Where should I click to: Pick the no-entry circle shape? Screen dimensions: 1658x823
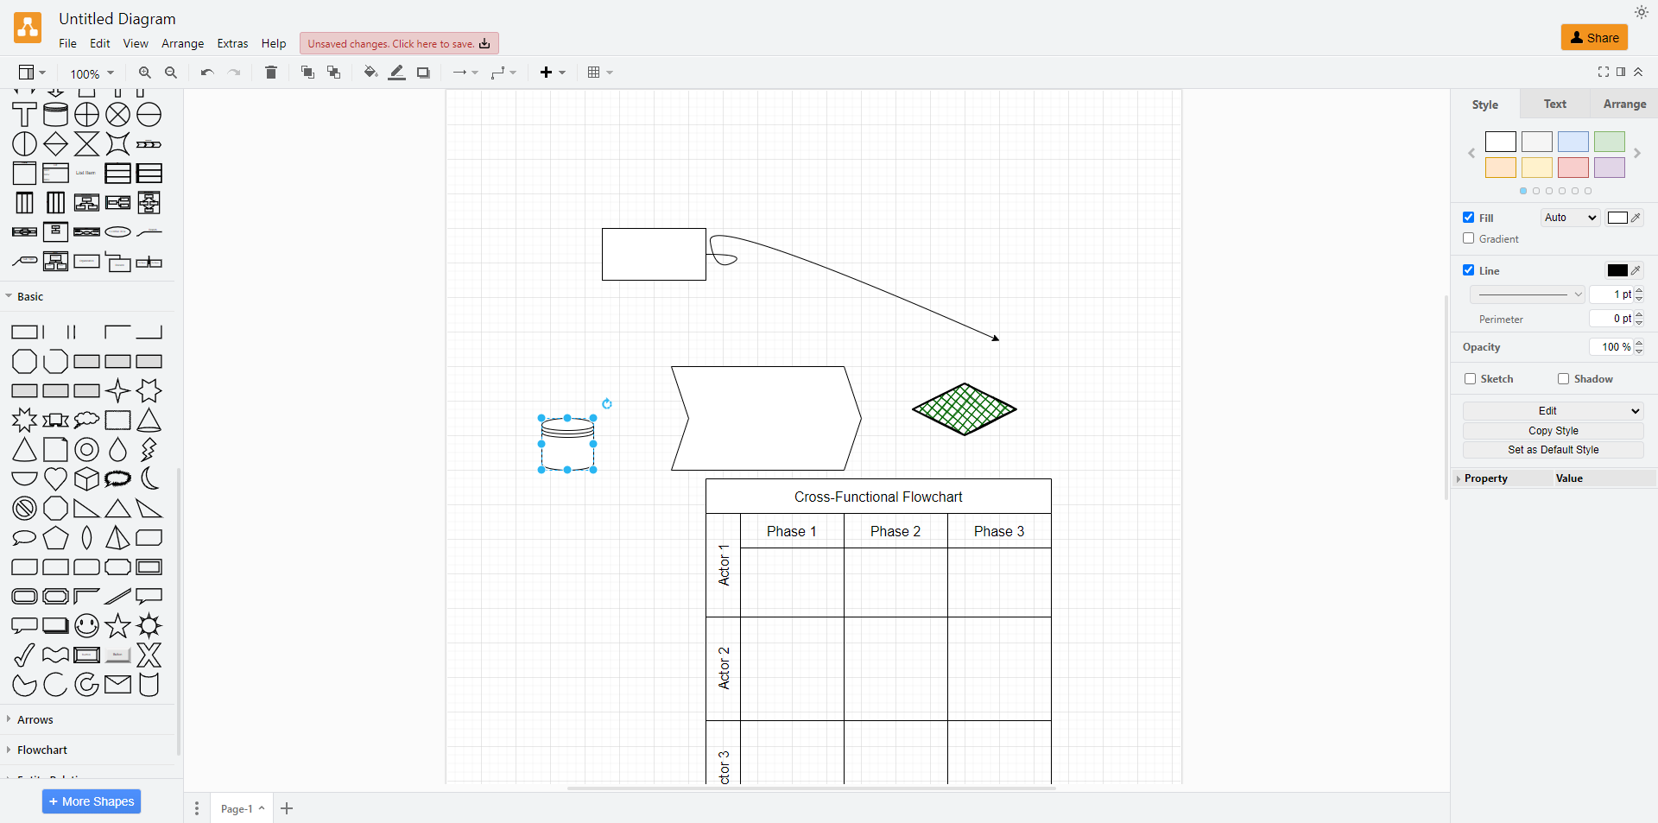25,509
